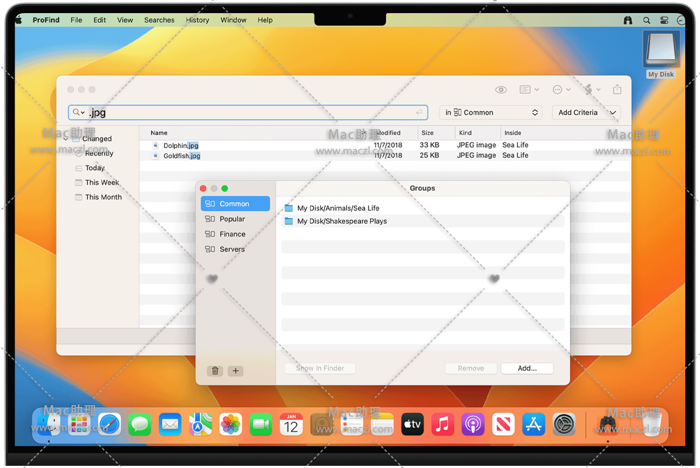
Task: Open Safari from the Dock
Action: click(x=110, y=424)
